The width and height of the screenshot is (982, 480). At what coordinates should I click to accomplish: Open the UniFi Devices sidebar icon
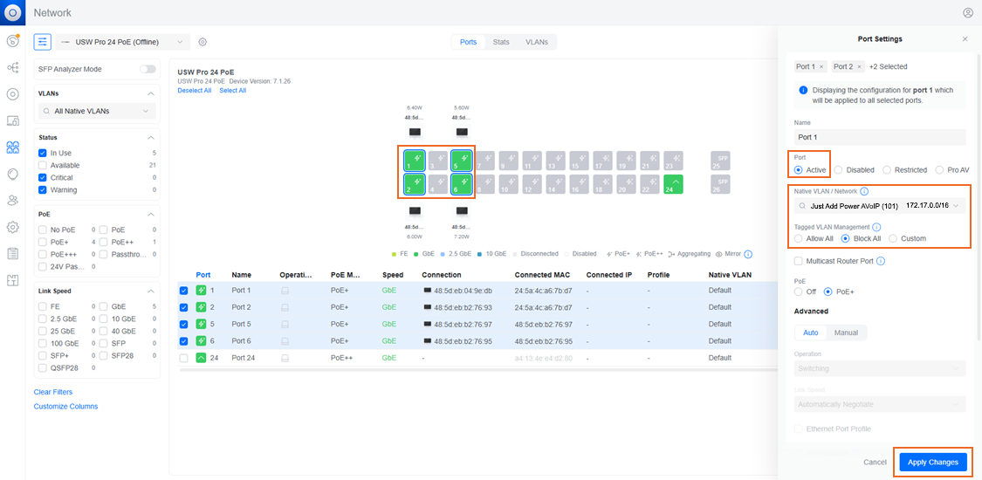click(12, 94)
